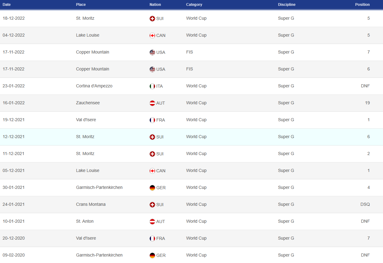Image resolution: width=383 pixels, height=263 pixels.
Task: Click the 24-01-2021 date cell
Action: (14, 204)
